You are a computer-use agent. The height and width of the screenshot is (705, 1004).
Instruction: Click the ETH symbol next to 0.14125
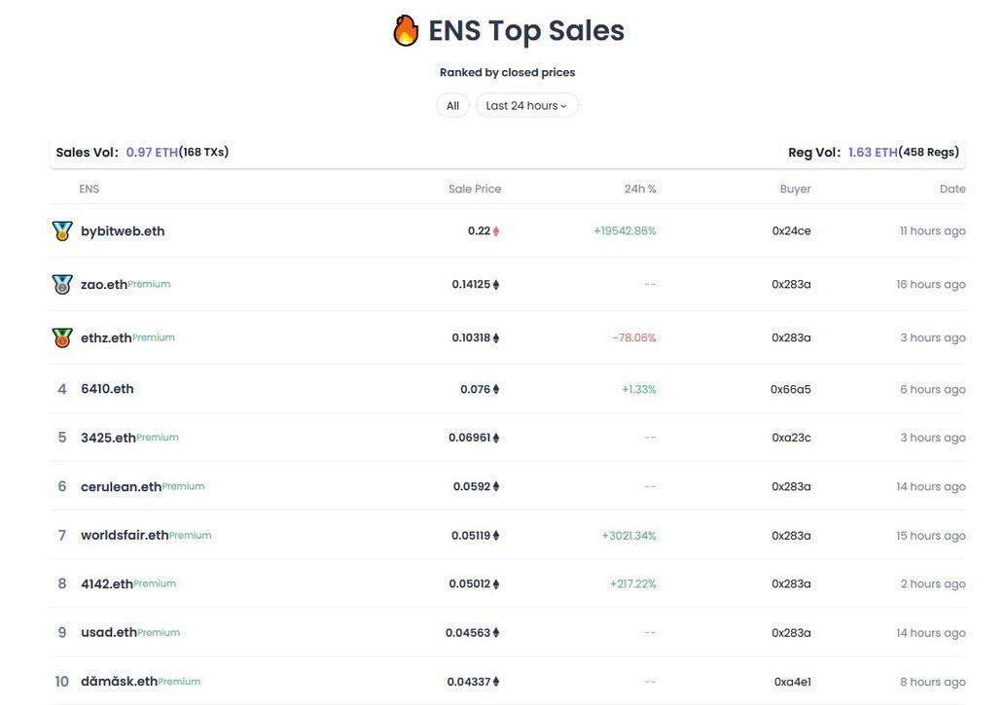pos(496,284)
